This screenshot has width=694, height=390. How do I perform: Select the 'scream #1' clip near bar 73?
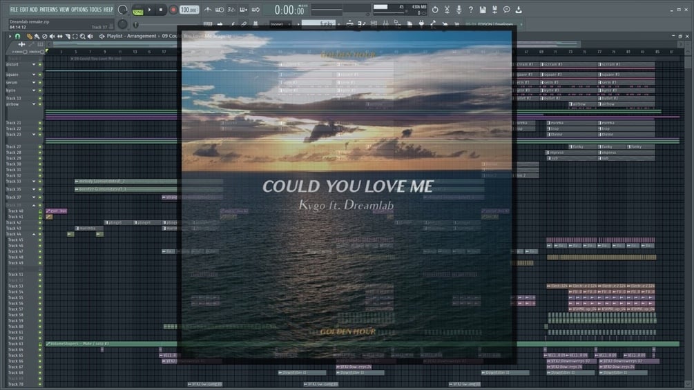(x=569, y=65)
